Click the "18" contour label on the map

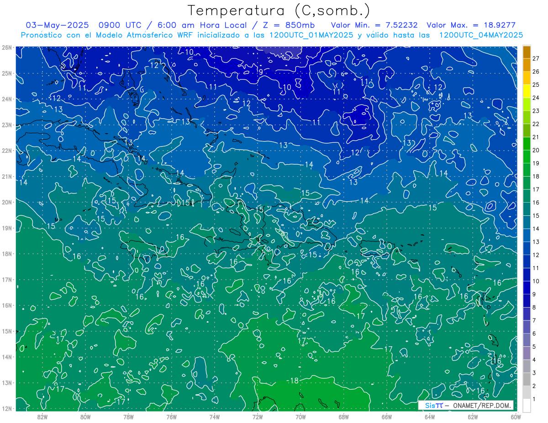[x=294, y=381]
